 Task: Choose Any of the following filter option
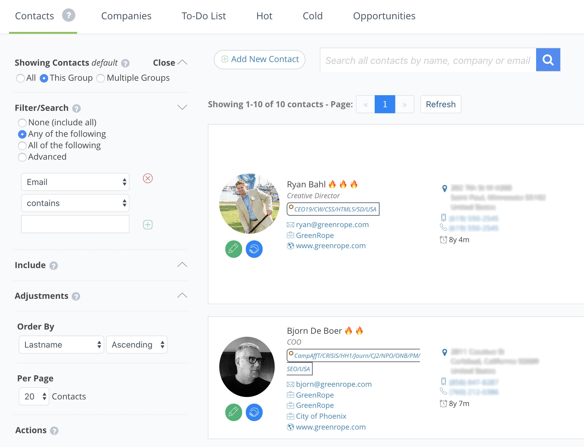22,134
